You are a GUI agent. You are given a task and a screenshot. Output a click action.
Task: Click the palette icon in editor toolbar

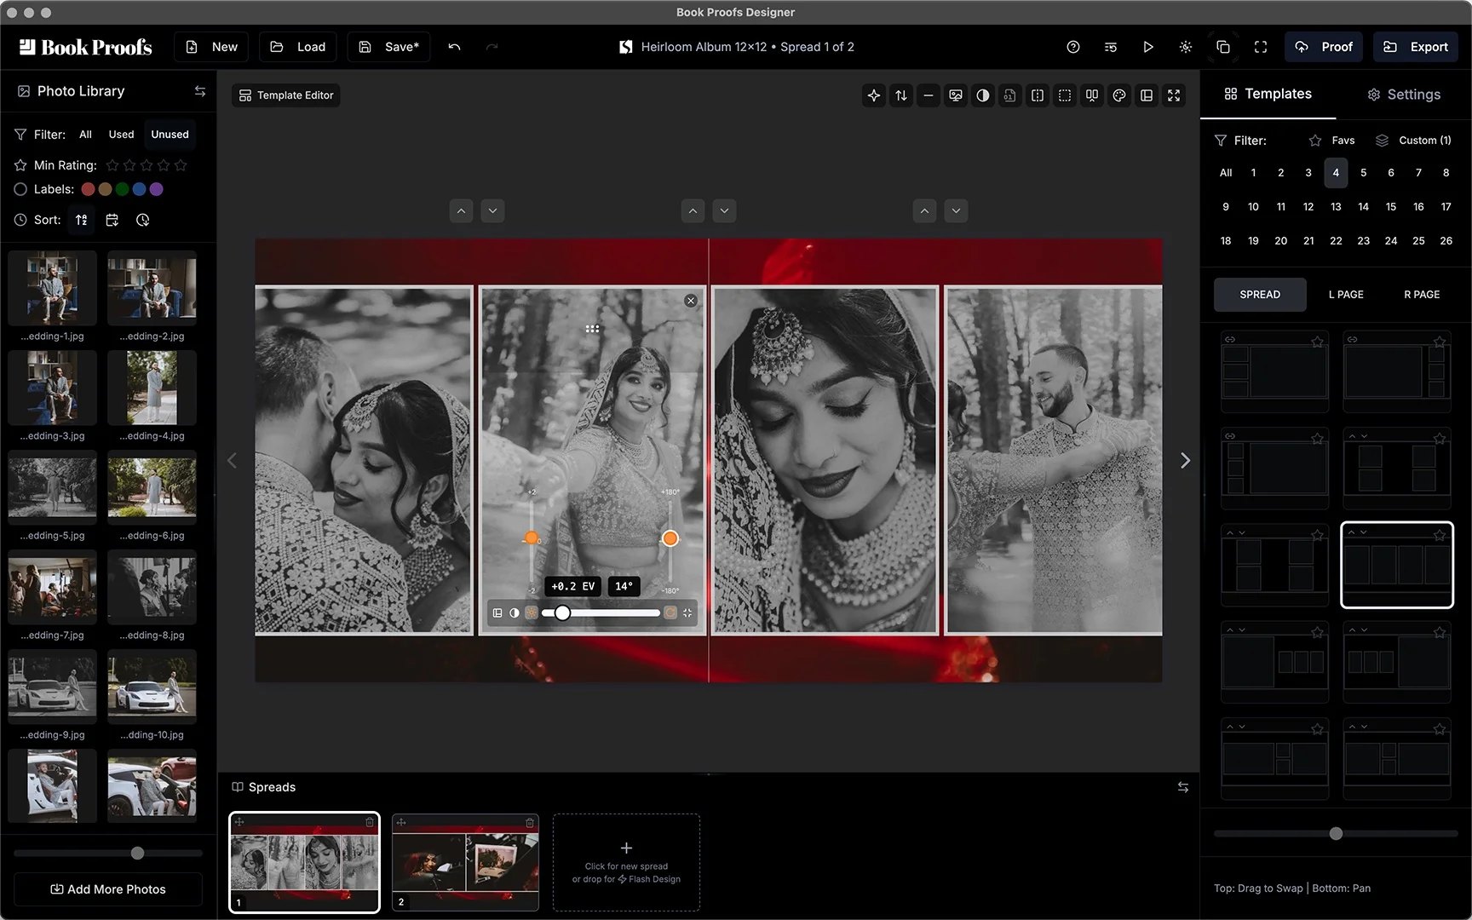point(1119,95)
